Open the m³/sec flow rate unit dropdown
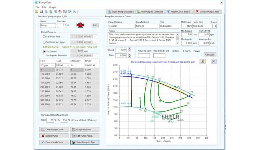 click(95, 37)
